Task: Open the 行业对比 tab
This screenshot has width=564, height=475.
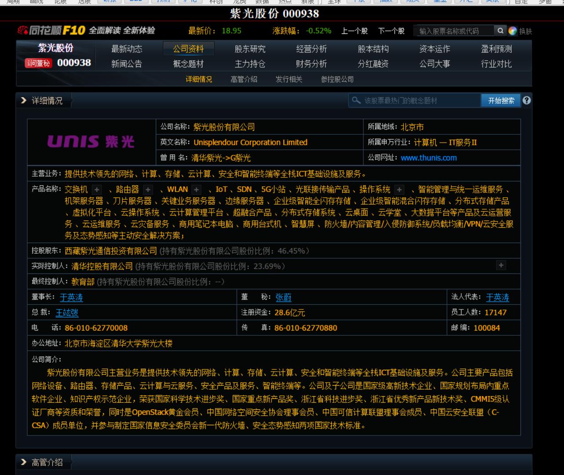Action: (496, 64)
